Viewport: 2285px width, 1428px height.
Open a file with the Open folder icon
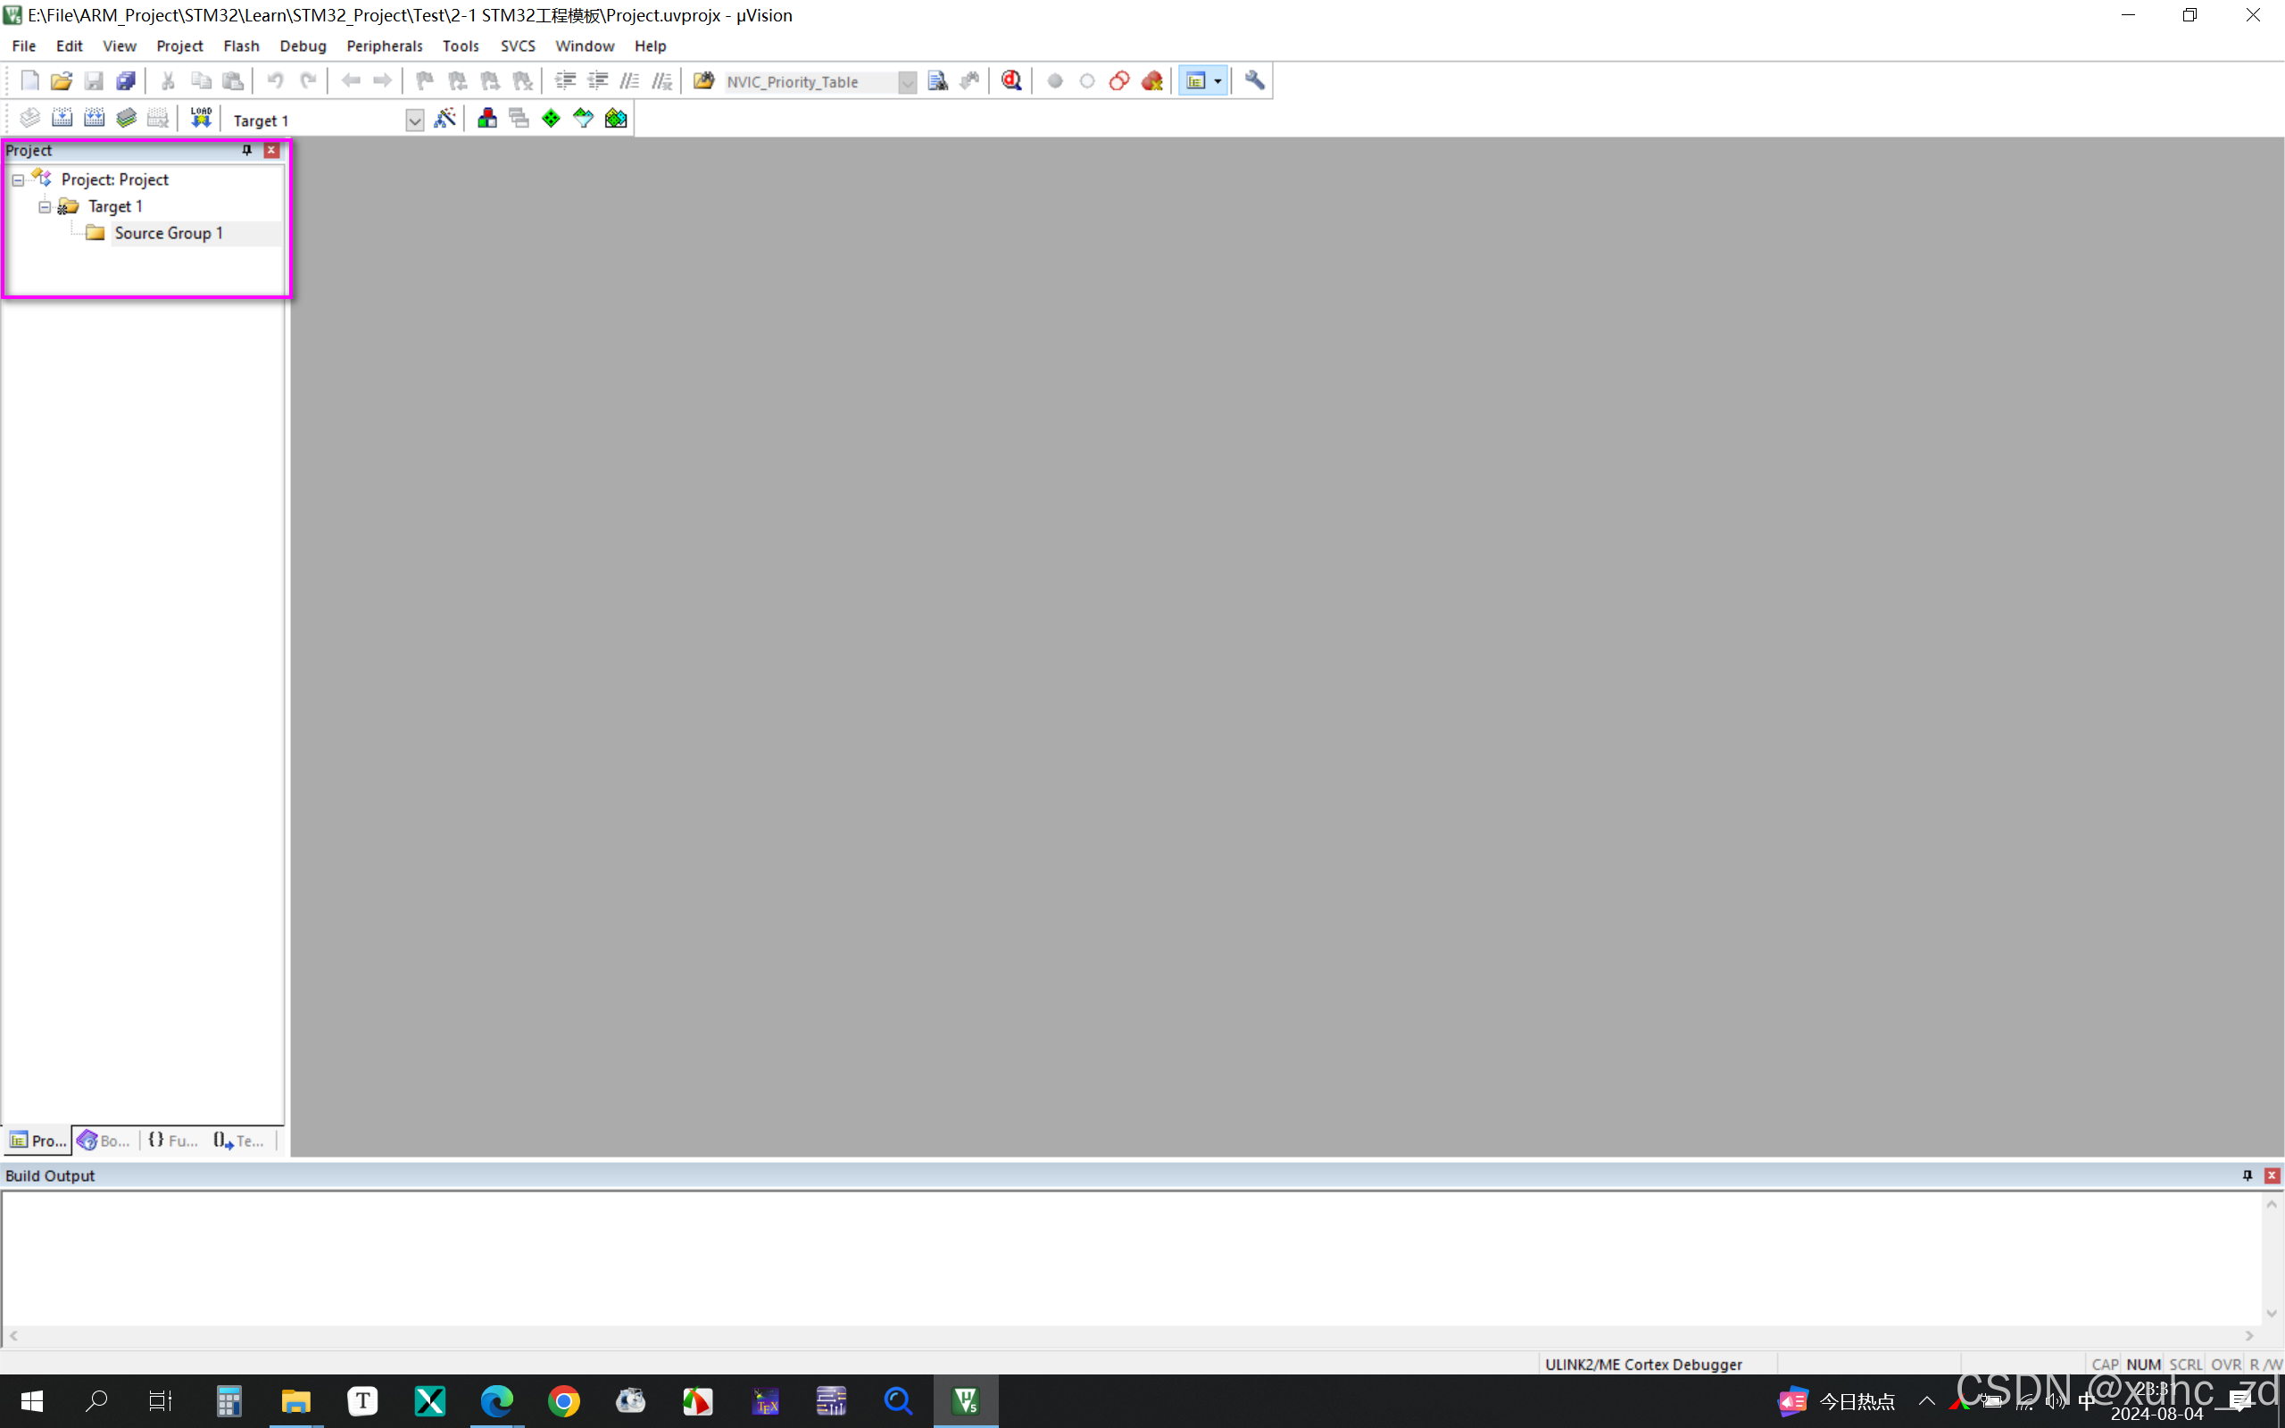62,81
